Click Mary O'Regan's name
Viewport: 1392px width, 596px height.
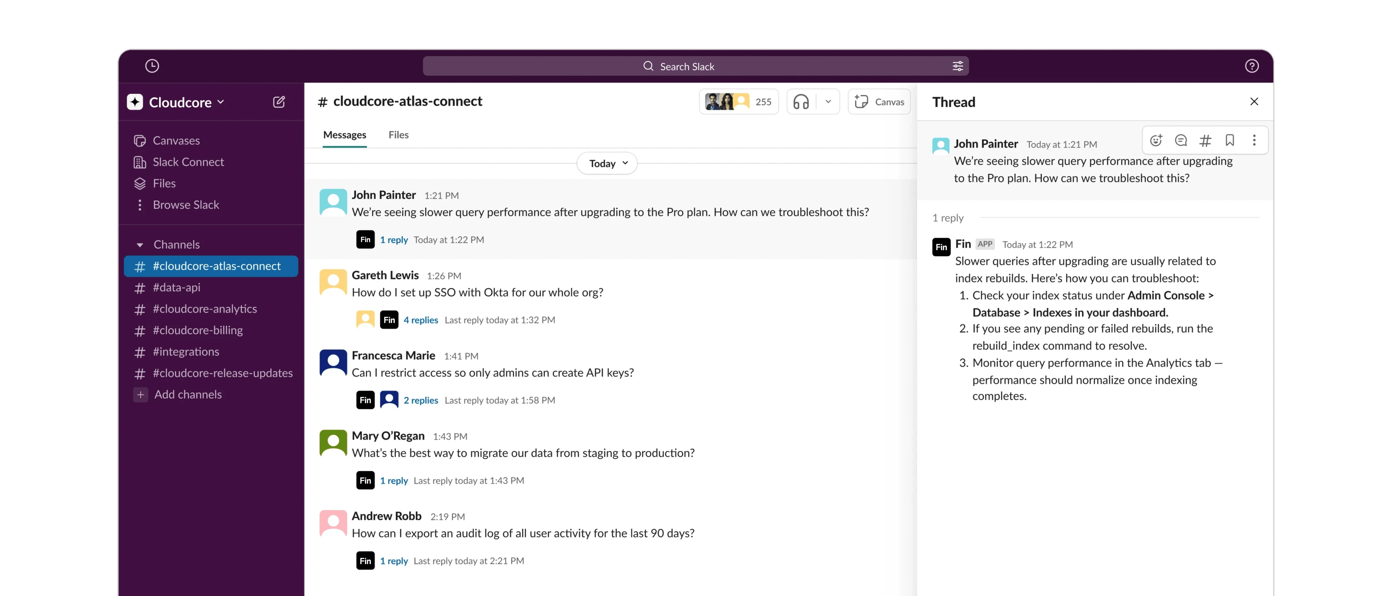[388, 436]
